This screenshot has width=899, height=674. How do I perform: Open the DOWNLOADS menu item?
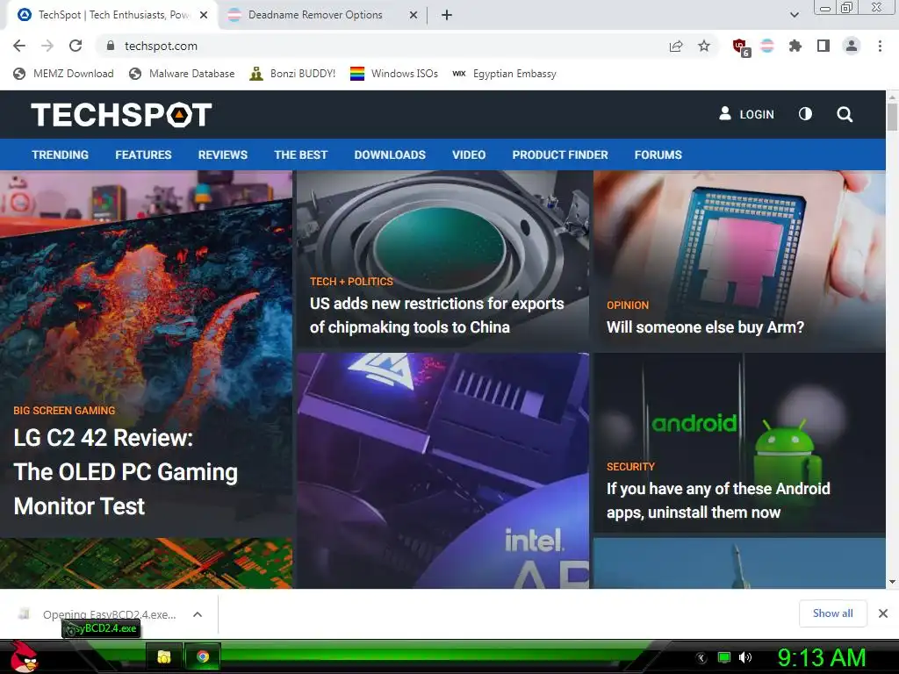[390, 154]
